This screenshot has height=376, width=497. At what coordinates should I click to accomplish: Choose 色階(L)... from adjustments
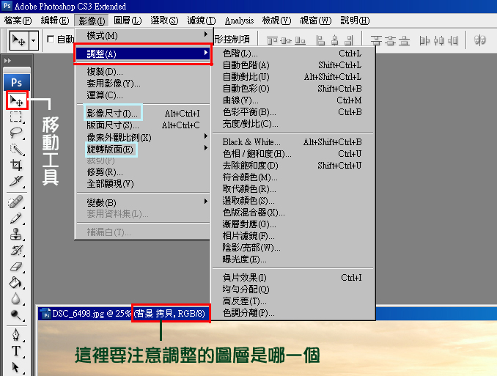pyautogui.click(x=293, y=54)
